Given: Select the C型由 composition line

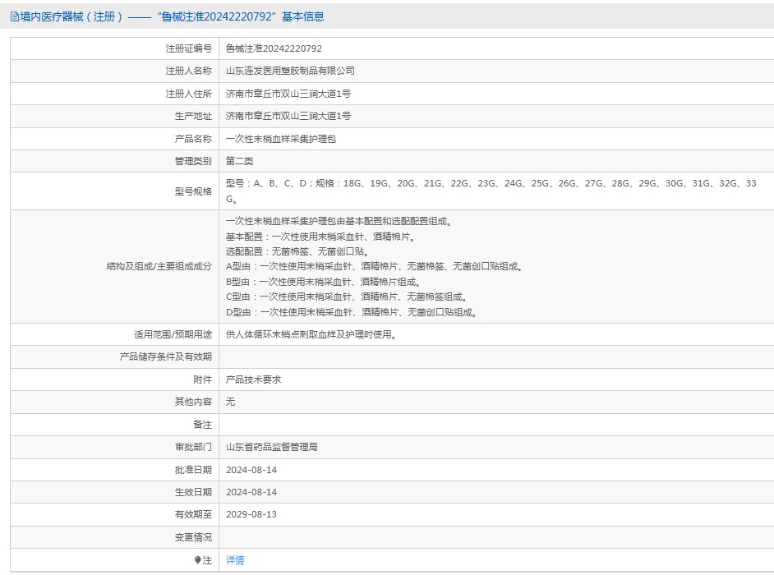Looking at the screenshot, I should pyautogui.click(x=347, y=297).
